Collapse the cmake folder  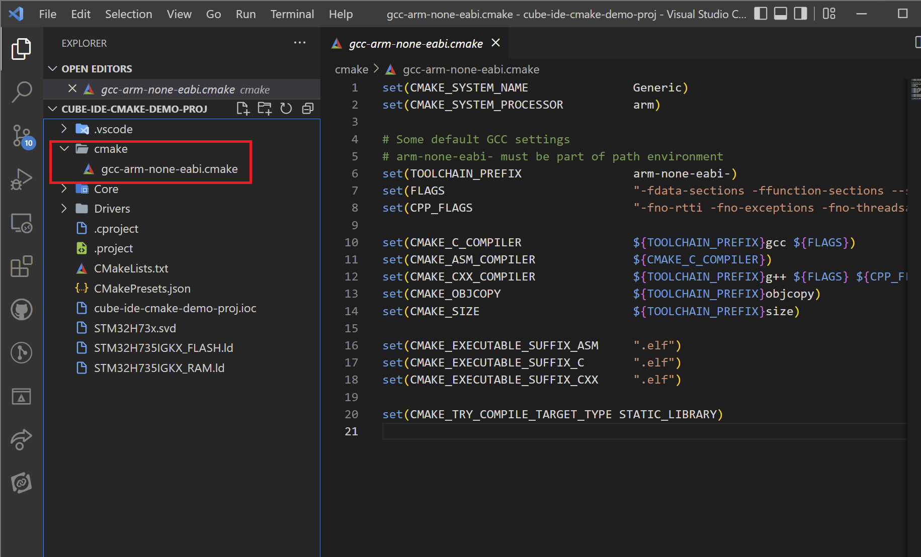click(64, 149)
